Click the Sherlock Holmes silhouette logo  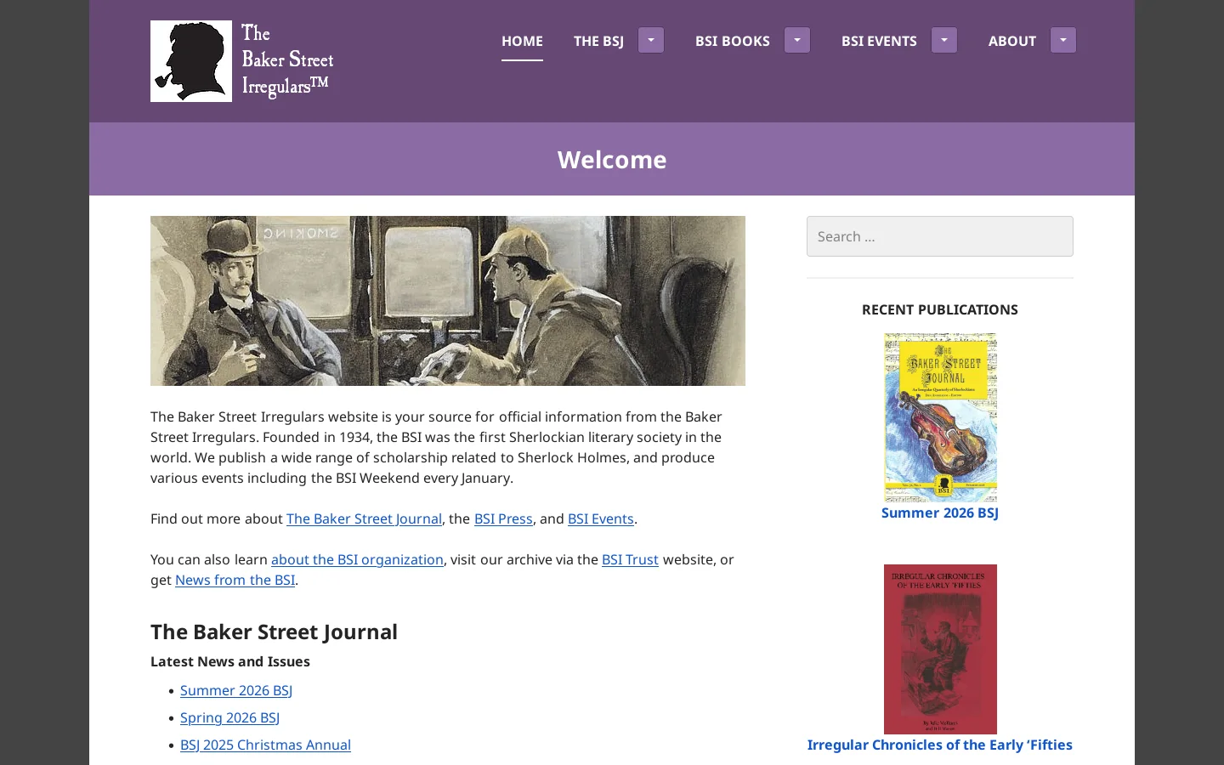pyautogui.click(x=191, y=61)
